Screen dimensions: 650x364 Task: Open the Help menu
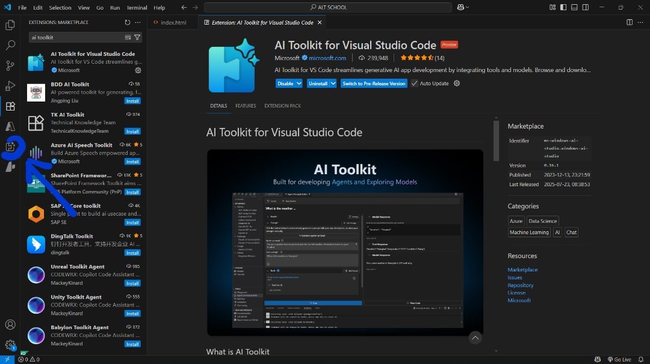159,7
